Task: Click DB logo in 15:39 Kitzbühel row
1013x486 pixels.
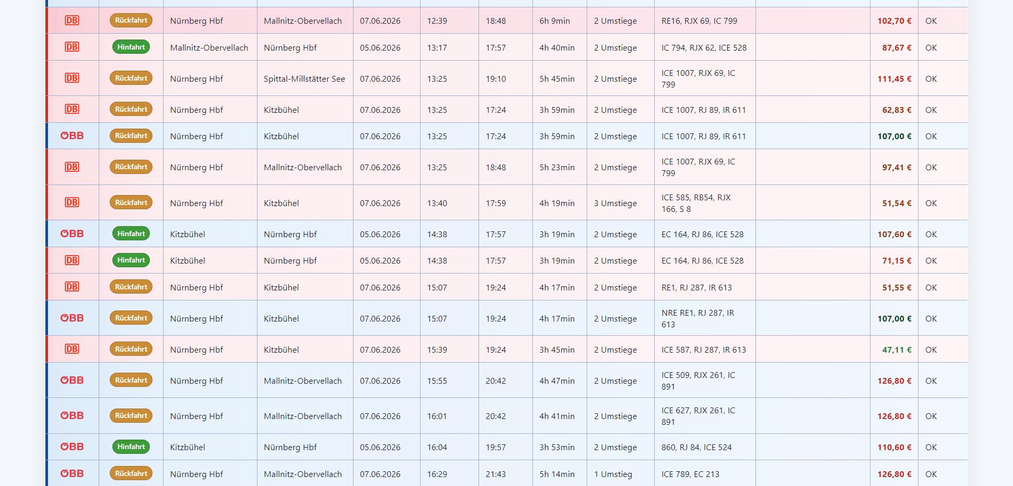Action: 72,349
